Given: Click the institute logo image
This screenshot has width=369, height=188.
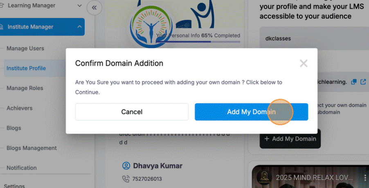Looking at the screenshot, I should pyautogui.click(x=152, y=25).
